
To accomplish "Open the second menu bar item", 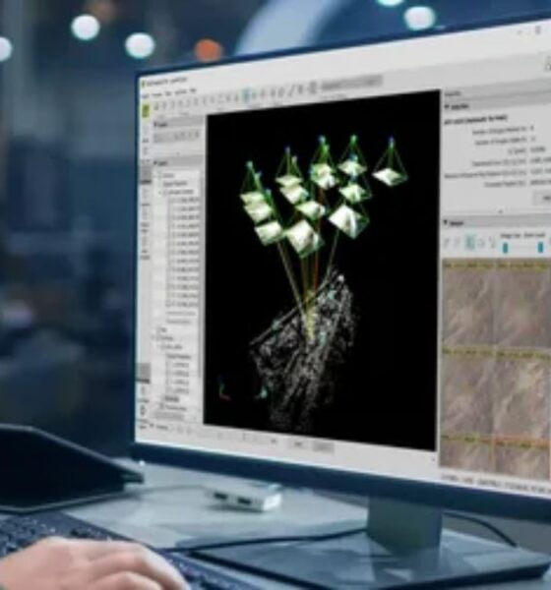I will pyautogui.click(x=156, y=94).
